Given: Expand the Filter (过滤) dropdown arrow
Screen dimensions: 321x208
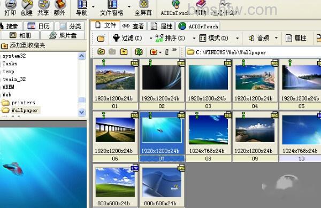Looking at the screenshot, I should point(151,38).
